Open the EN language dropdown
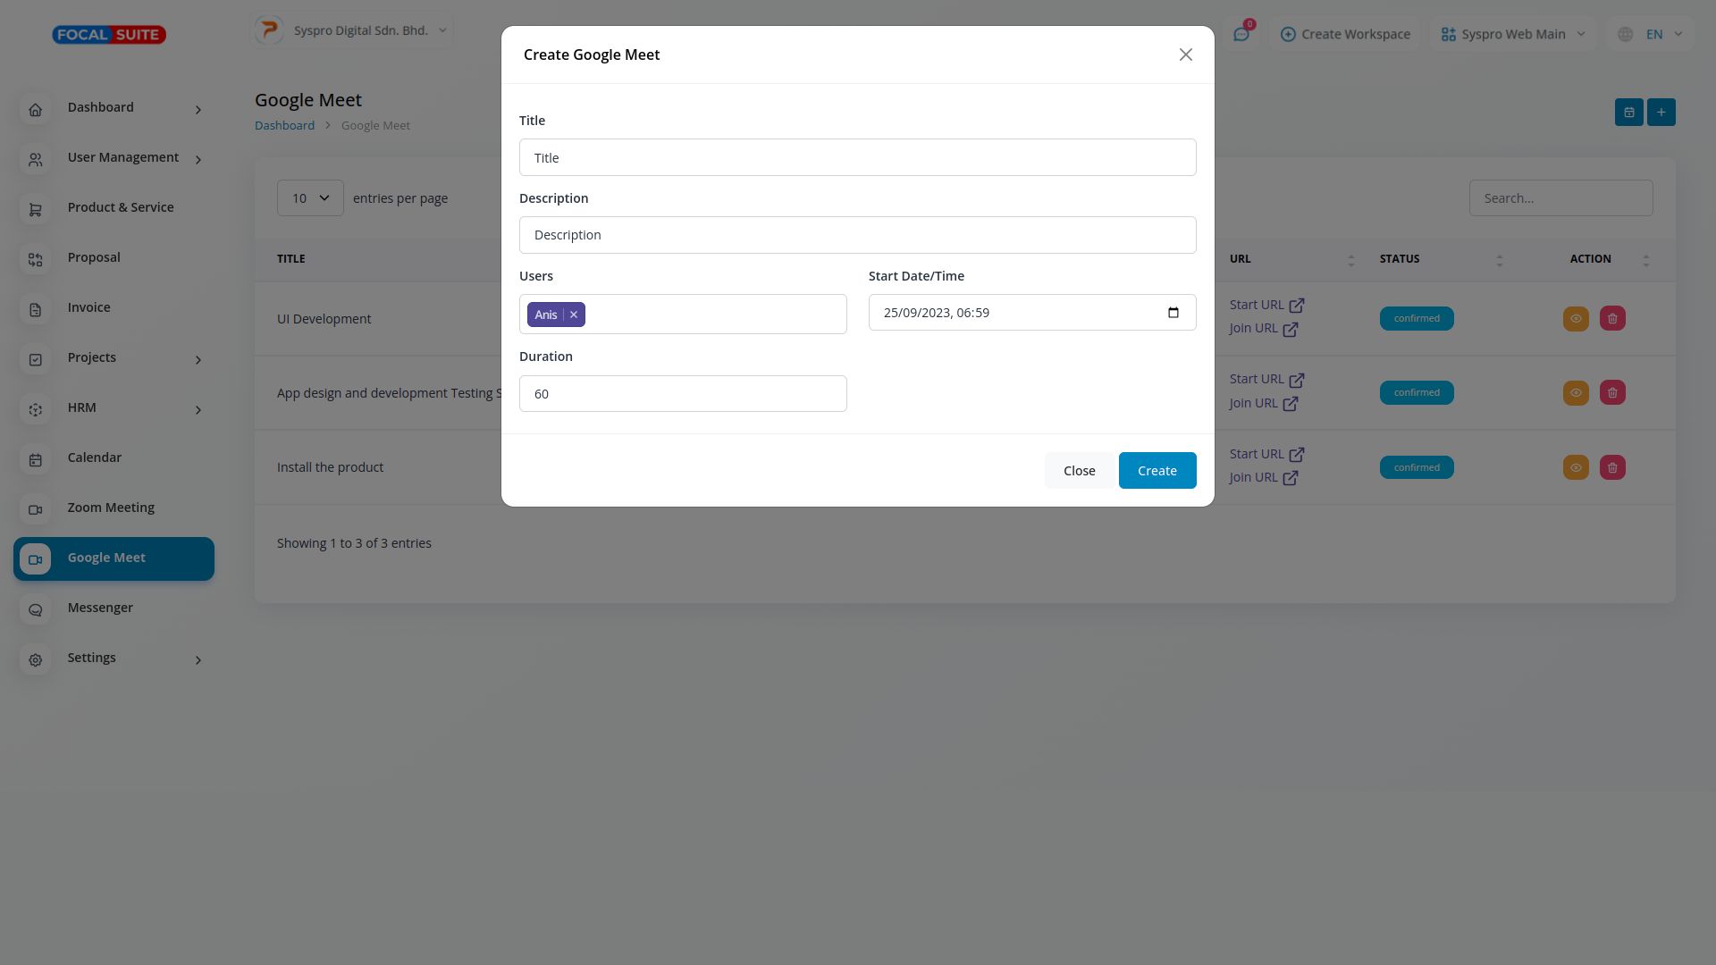This screenshot has height=965, width=1716. point(1652,35)
